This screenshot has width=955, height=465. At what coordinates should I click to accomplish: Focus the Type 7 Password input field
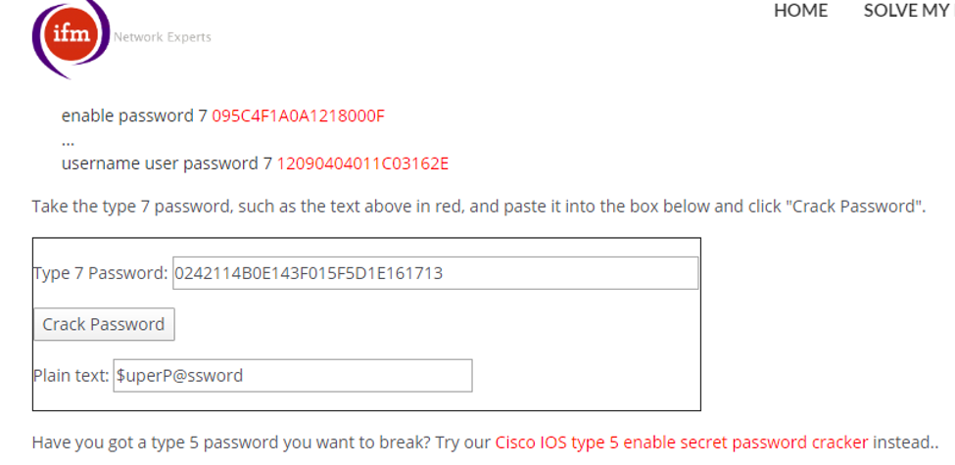[x=435, y=273]
